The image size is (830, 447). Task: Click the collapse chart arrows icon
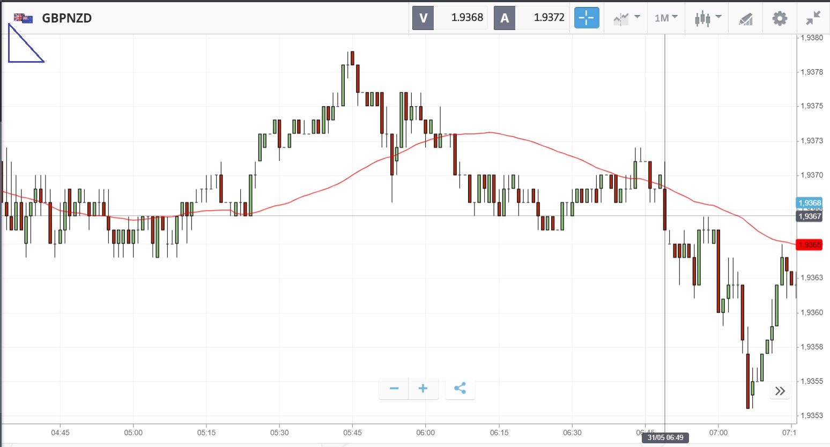point(813,18)
